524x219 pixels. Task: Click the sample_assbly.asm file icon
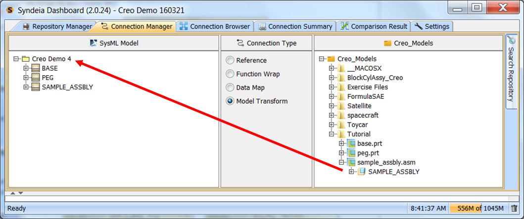click(351, 163)
